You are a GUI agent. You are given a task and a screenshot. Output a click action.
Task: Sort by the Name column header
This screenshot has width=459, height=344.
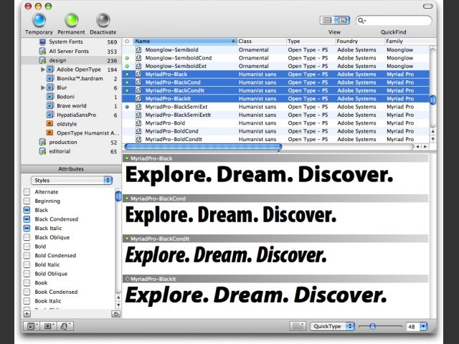(x=185, y=42)
